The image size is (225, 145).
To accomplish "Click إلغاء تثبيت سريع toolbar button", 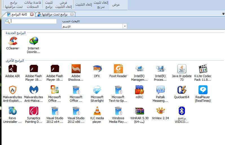I will tap(101, 5).
